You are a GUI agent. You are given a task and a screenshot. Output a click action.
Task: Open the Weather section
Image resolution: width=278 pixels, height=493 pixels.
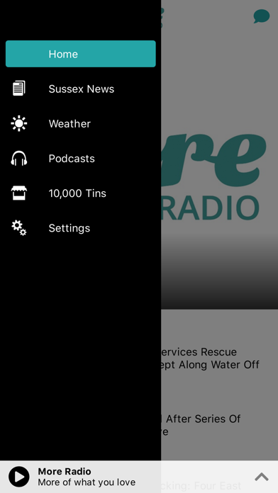pyautogui.click(x=81, y=123)
